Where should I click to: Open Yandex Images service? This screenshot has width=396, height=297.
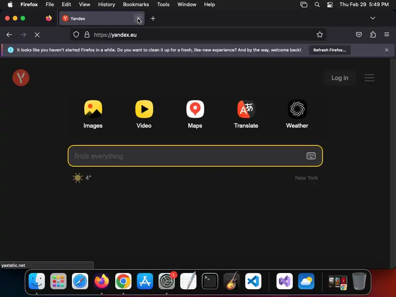coord(93,114)
